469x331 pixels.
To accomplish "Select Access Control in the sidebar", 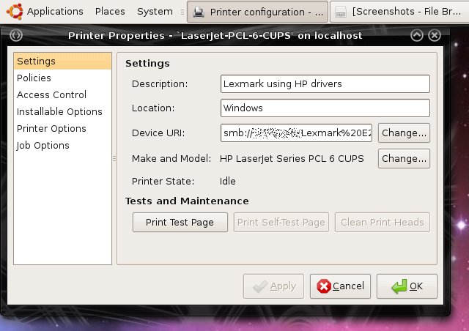I will (62, 94).
